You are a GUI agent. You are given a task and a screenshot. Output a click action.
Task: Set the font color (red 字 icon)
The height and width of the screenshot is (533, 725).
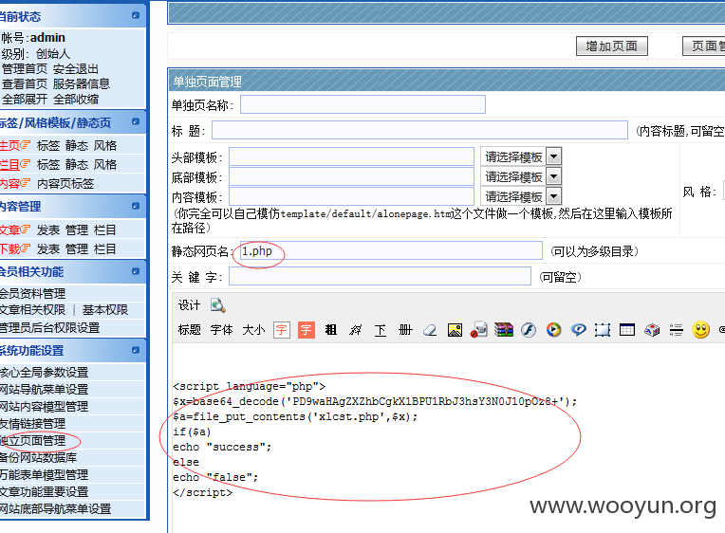[282, 330]
